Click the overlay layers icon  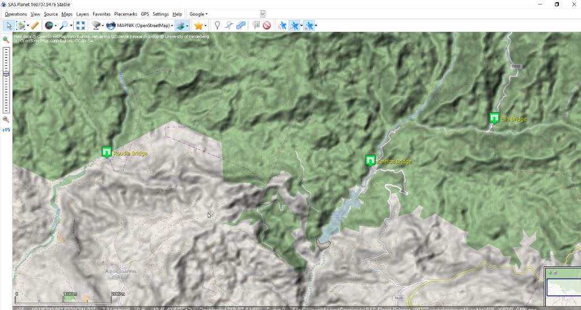coord(180,26)
